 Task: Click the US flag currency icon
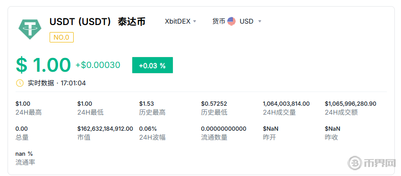(x=231, y=21)
